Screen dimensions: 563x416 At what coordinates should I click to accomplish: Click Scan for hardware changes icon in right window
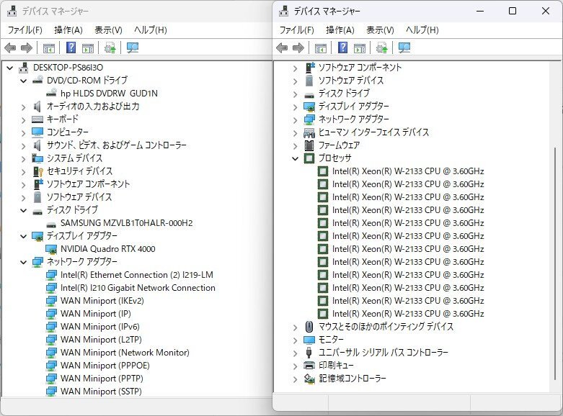404,48
